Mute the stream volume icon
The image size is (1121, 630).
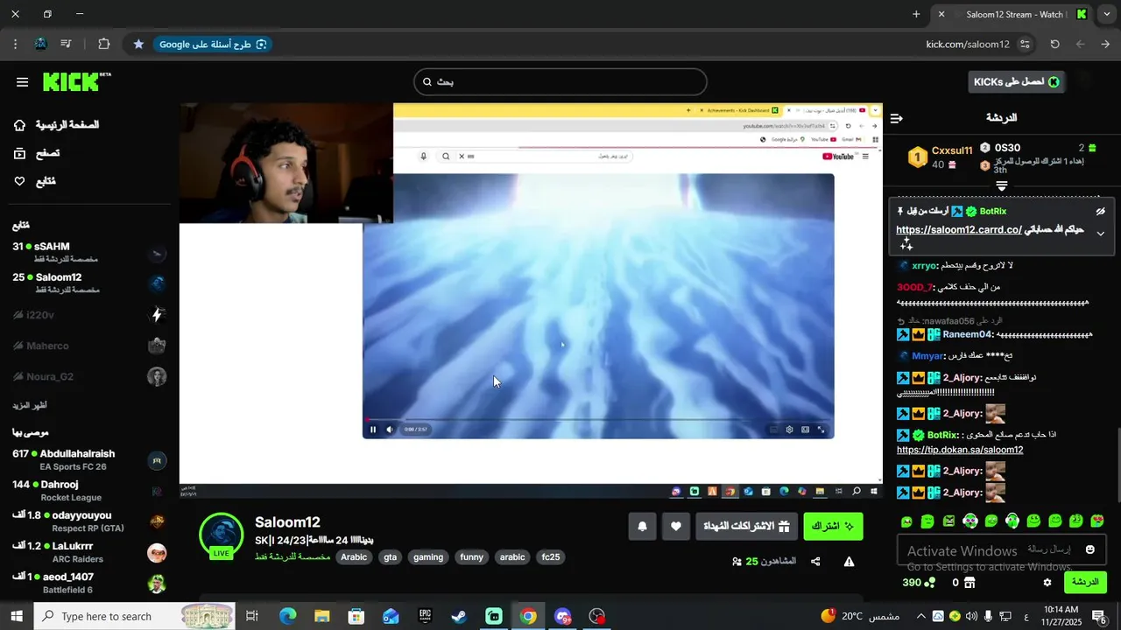point(390,430)
